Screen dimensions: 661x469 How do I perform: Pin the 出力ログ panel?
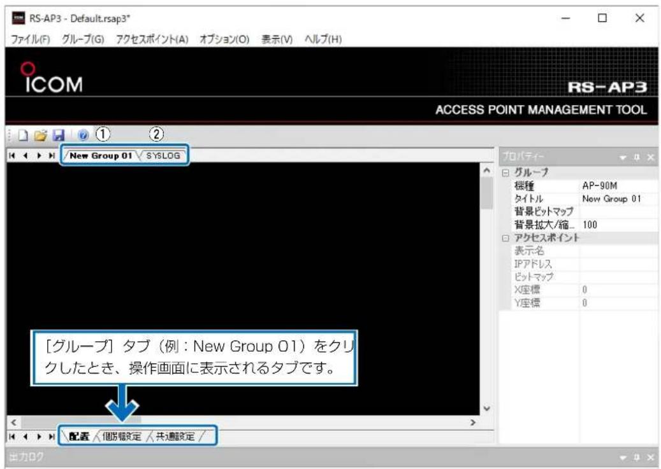pyautogui.click(x=637, y=457)
